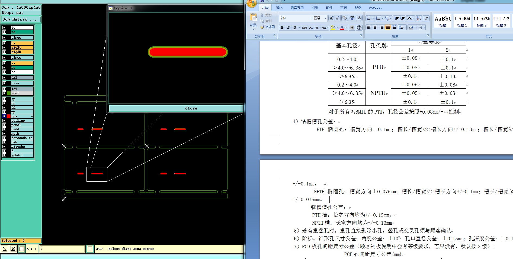This screenshot has width=513, height=259.
Task: Switch to the 视图 ribbon tab
Action: [358, 8]
